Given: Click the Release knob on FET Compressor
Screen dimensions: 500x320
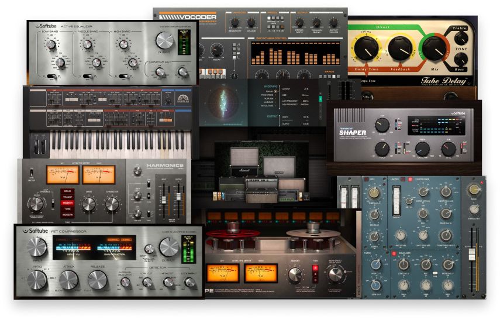Looking at the screenshot, I should pyautogui.click(x=100, y=280).
